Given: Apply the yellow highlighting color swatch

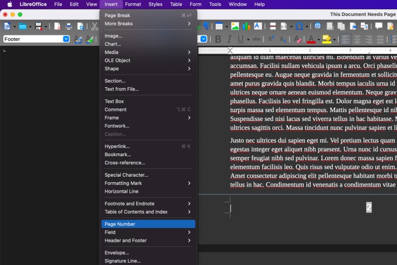Looking at the screenshot, I should pyautogui.click(x=326, y=39).
